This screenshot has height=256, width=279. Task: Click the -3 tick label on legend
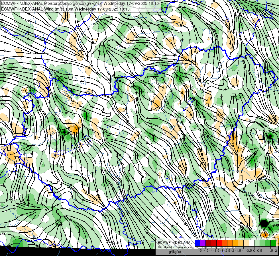coord(222,251)
